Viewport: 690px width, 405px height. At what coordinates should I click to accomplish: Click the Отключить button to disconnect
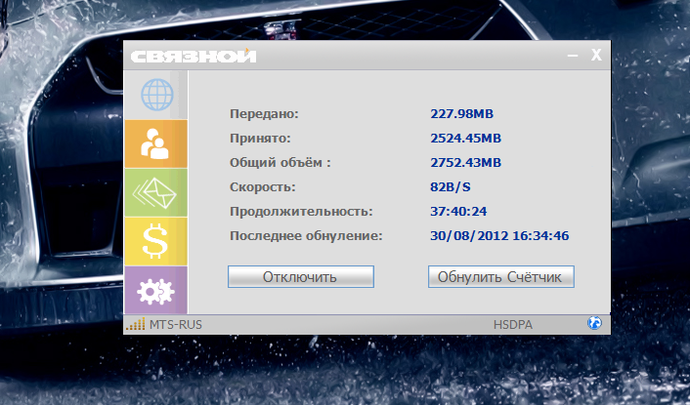[301, 277]
